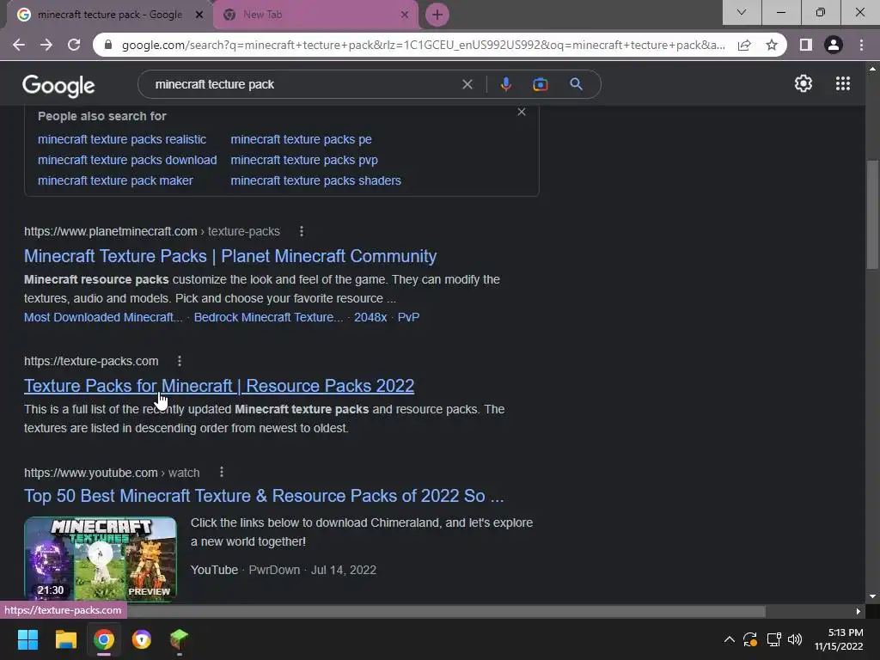The image size is (880, 660).
Task: Search minecraft texture packs realistic
Action: (122, 139)
